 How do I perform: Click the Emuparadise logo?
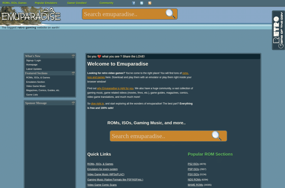(x=31, y=16)
